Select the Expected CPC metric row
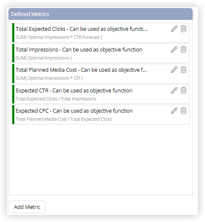The width and height of the screenshot is (205, 222). pos(100,114)
